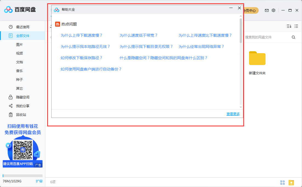The image size is (302, 187).
Task: Open 为什么提示我下载目录无权限？ link
Action: (x=146, y=47)
